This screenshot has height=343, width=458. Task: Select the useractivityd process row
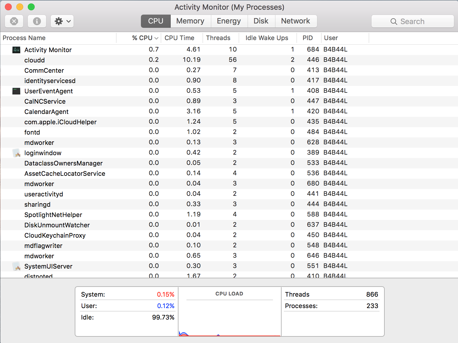[229, 194]
